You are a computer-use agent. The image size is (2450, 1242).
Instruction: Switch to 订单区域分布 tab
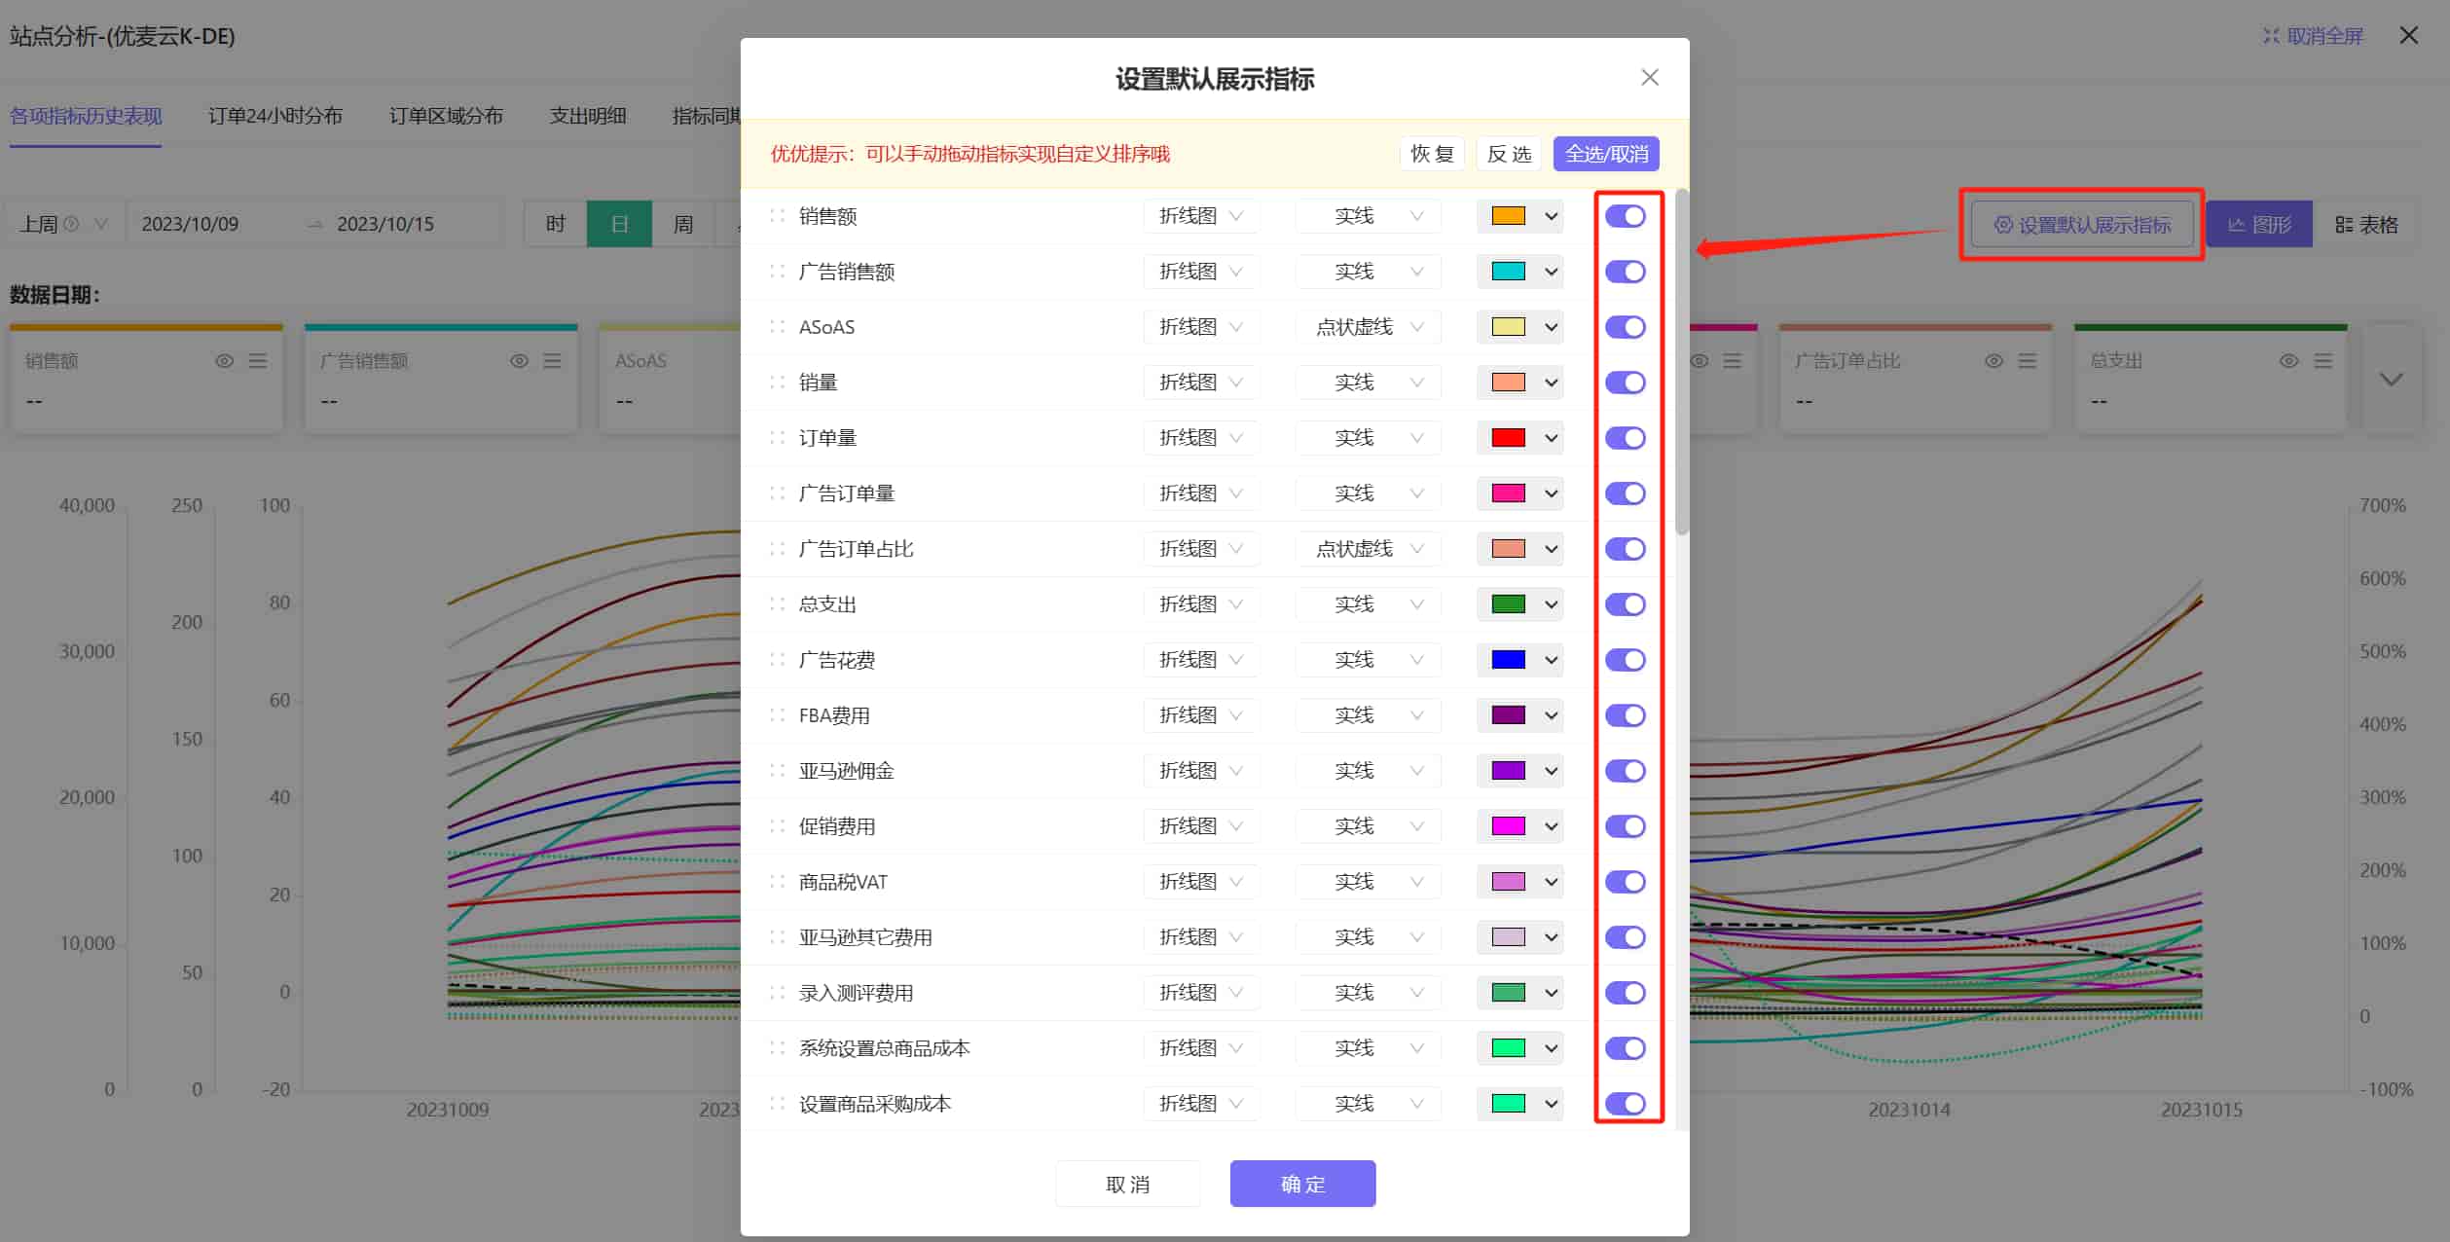click(446, 116)
